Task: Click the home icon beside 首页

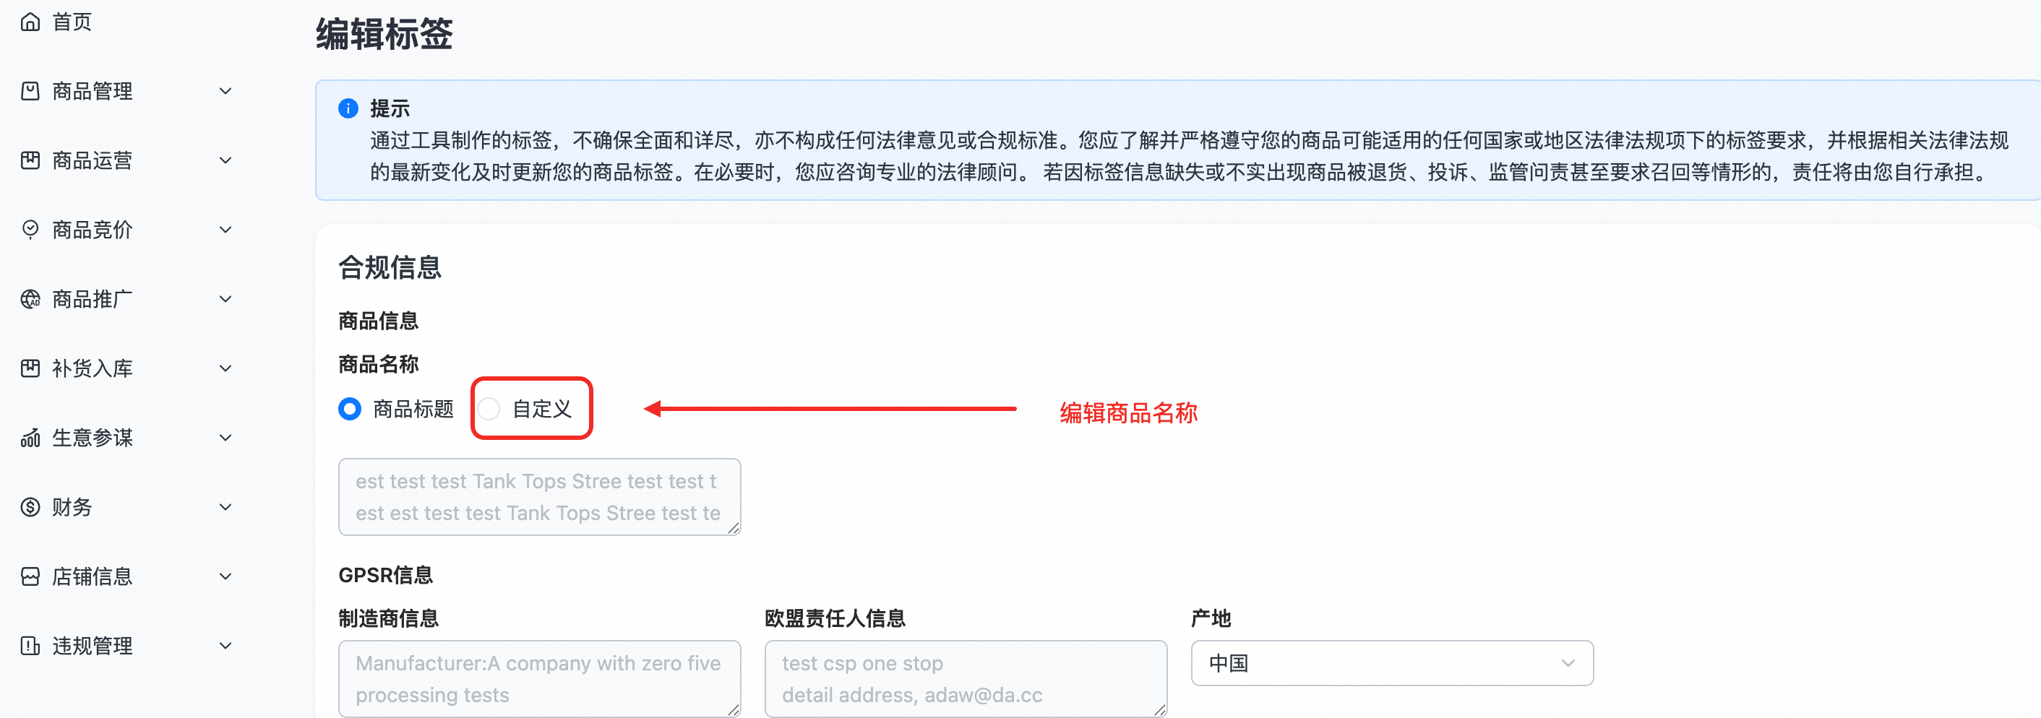Action: tap(30, 22)
